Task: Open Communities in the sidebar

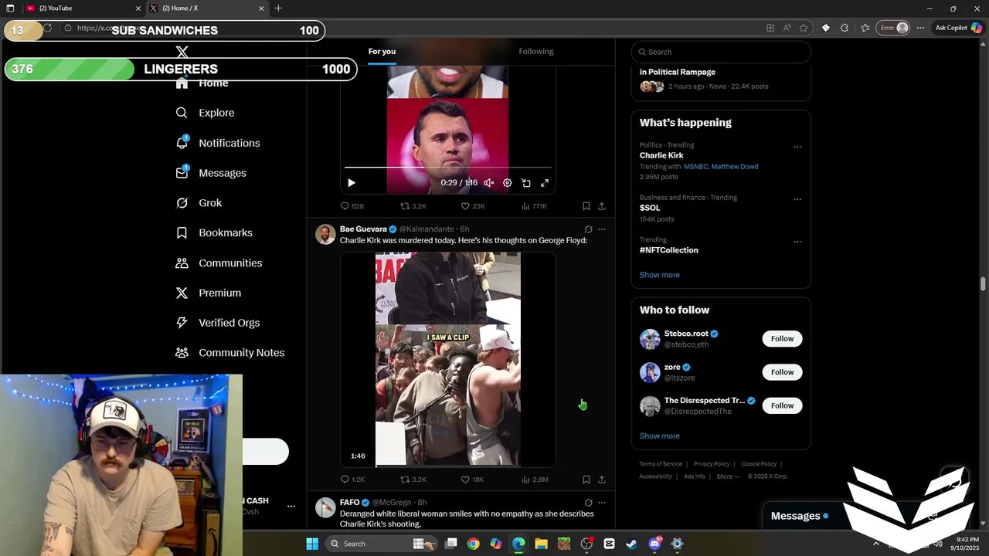Action: pos(219,263)
